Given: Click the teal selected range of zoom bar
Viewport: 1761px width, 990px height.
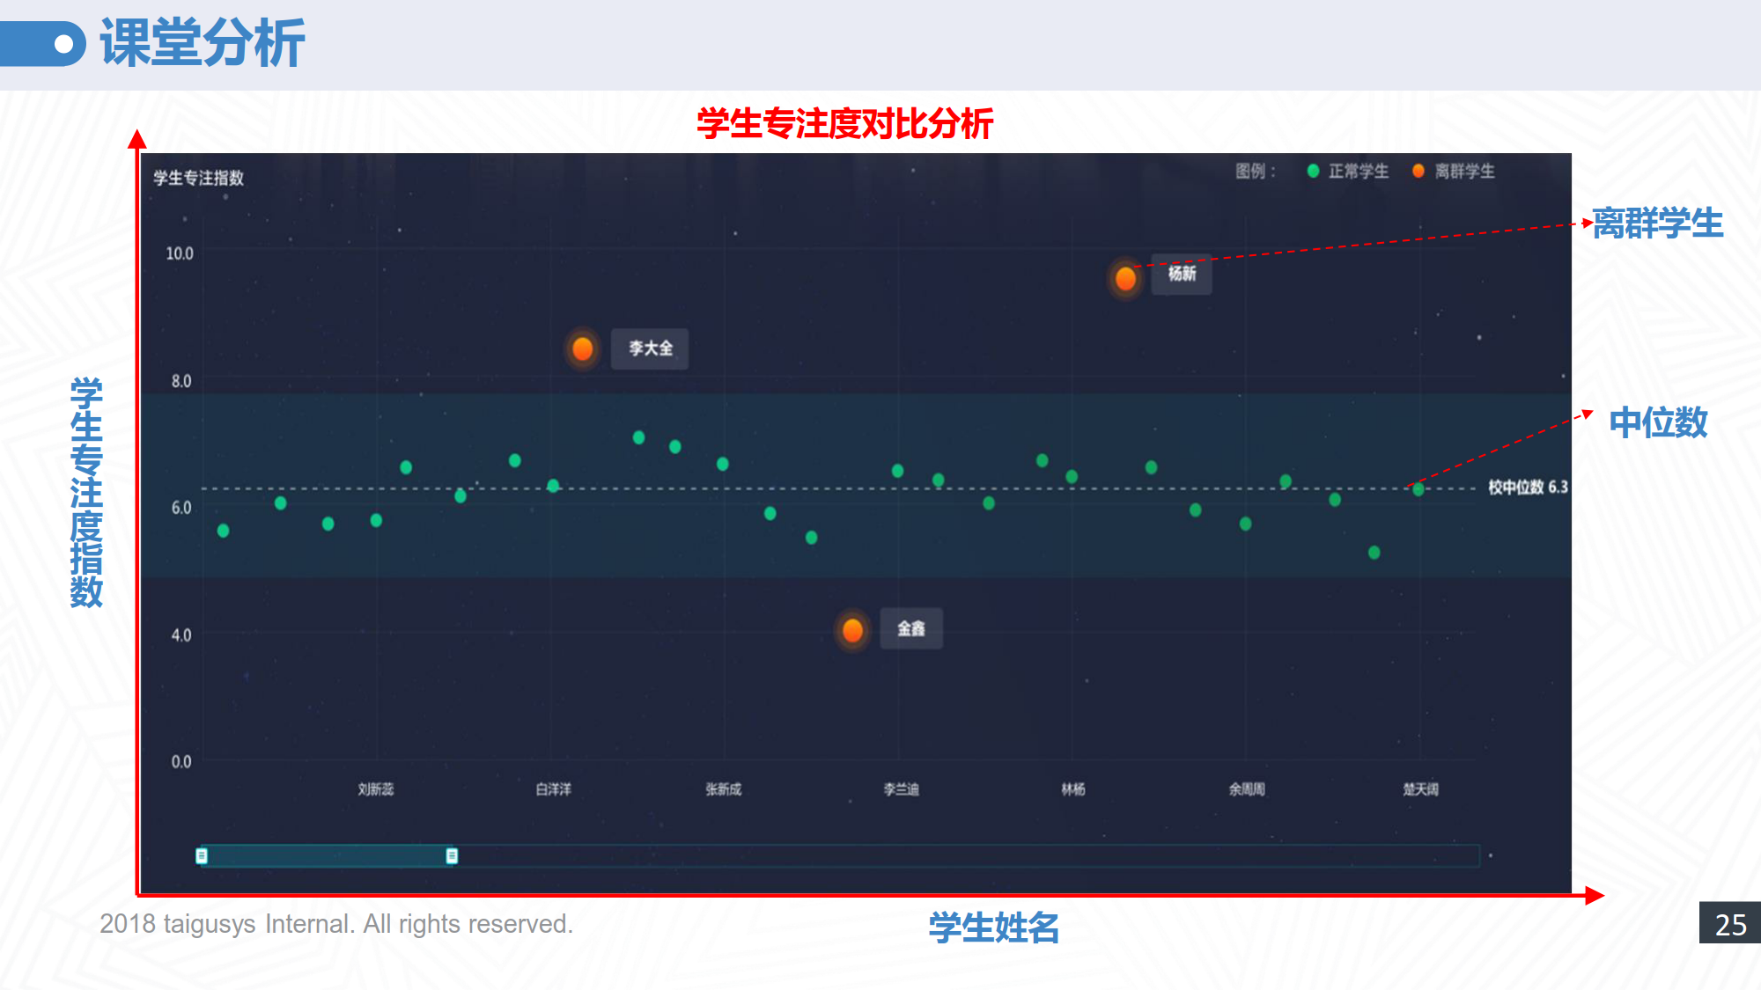Looking at the screenshot, I should point(326,855).
